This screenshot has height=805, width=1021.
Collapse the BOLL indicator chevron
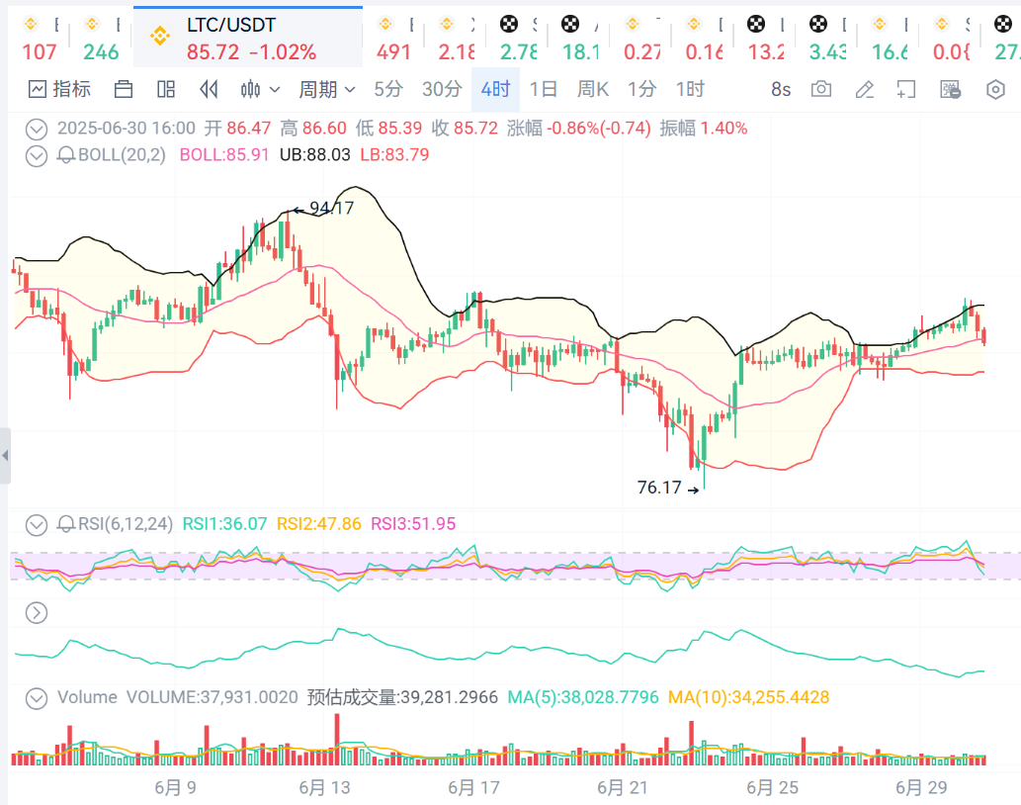37,155
